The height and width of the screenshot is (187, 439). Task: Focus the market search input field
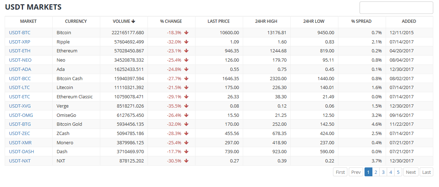click(x=396, y=8)
